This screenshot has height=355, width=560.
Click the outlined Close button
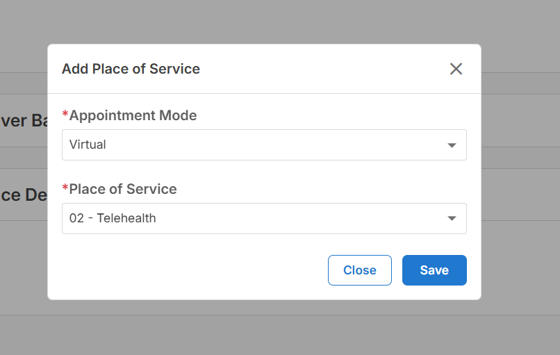(360, 270)
